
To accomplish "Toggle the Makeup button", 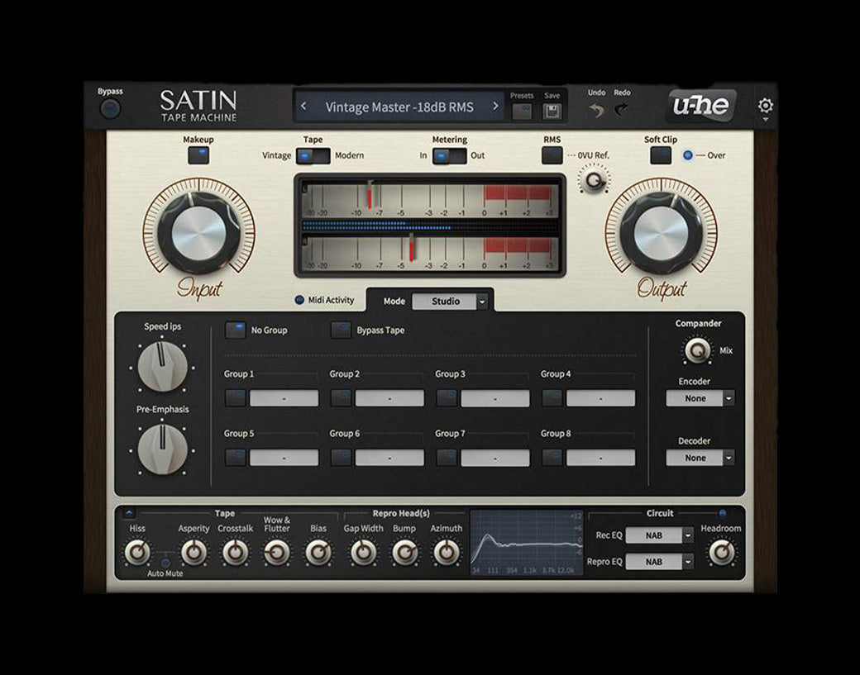I will (198, 155).
